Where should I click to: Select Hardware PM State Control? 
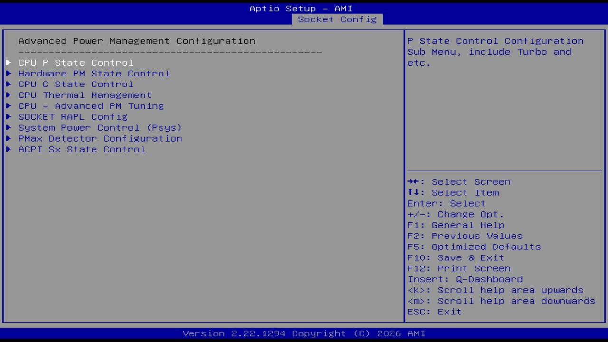[x=94, y=73]
